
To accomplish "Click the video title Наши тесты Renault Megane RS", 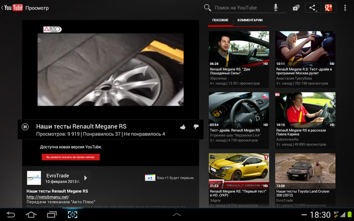I will tap(81, 126).
